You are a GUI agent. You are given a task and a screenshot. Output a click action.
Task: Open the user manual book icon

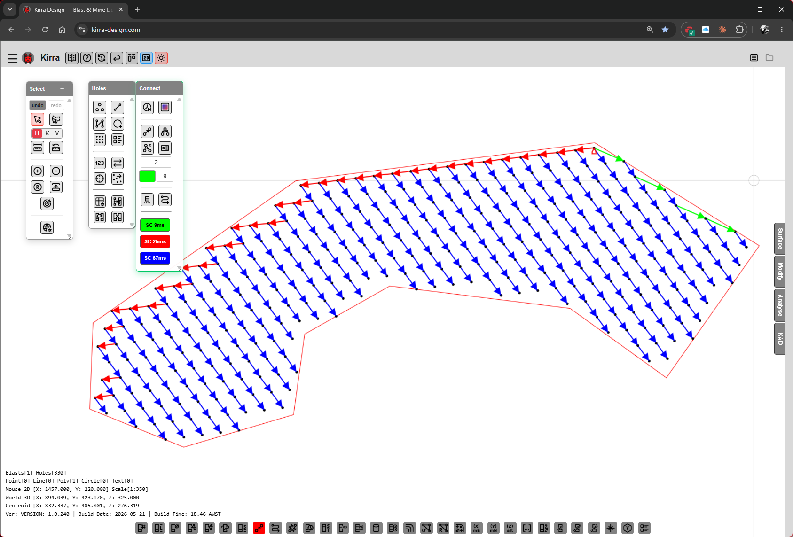click(72, 58)
